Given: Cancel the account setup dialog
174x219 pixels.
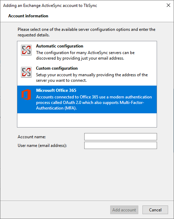Looking at the screenshot, I should pyautogui.click(x=155, y=210).
